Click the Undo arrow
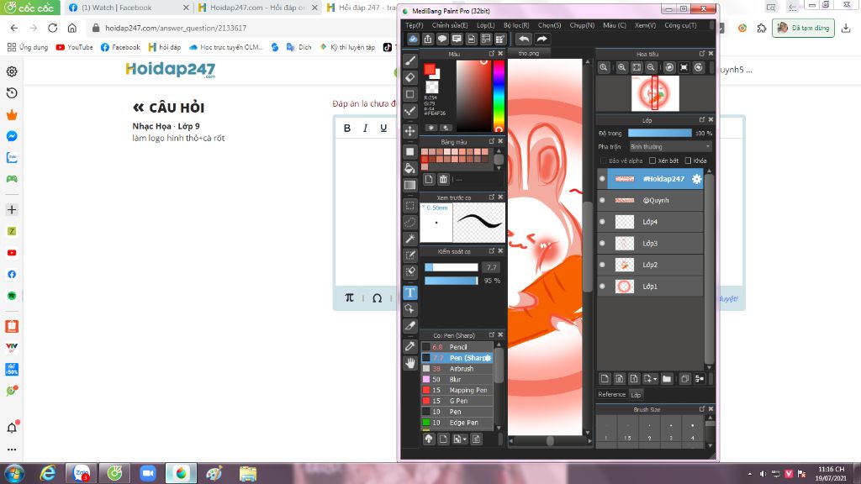This screenshot has height=484, width=861. tap(524, 39)
